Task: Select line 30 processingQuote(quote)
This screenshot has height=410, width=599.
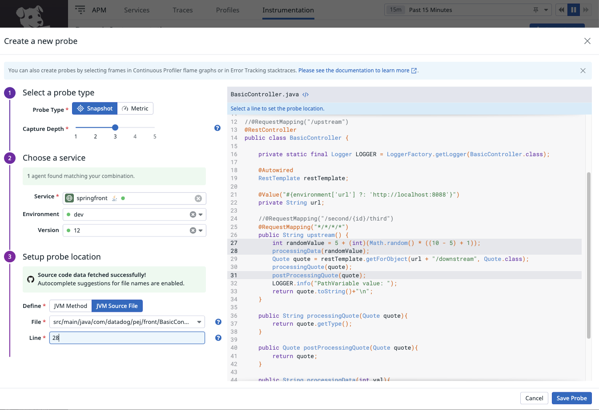Action: (404, 267)
